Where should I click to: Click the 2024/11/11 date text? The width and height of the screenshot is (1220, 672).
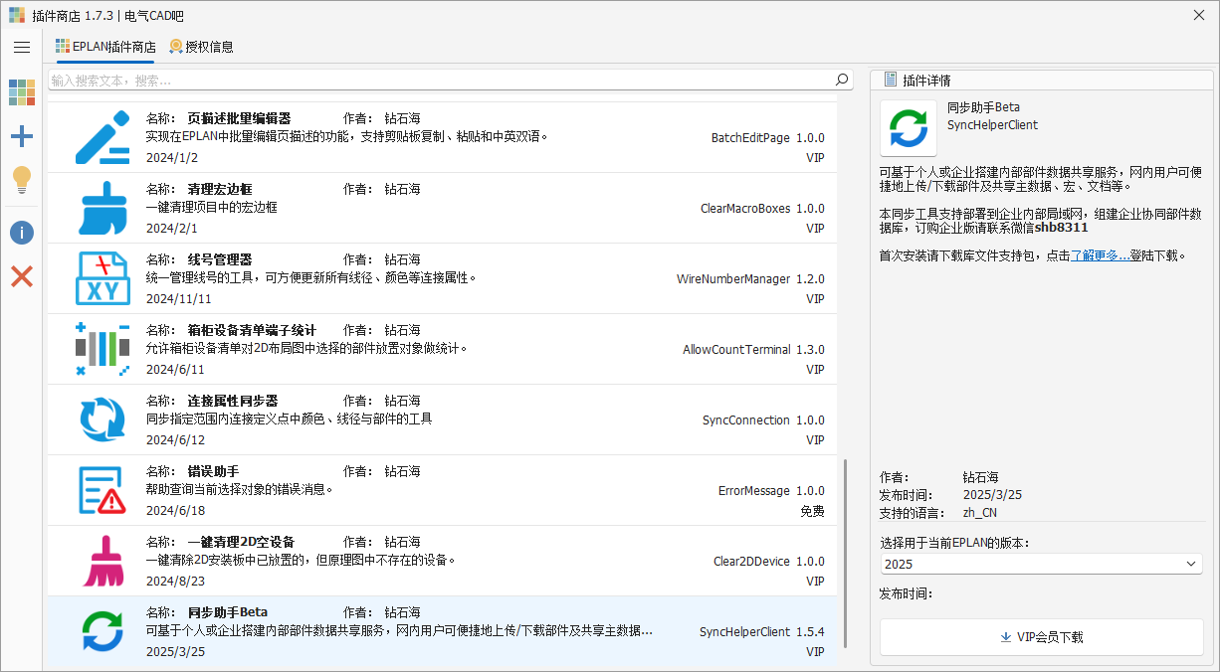coord(179,299)
